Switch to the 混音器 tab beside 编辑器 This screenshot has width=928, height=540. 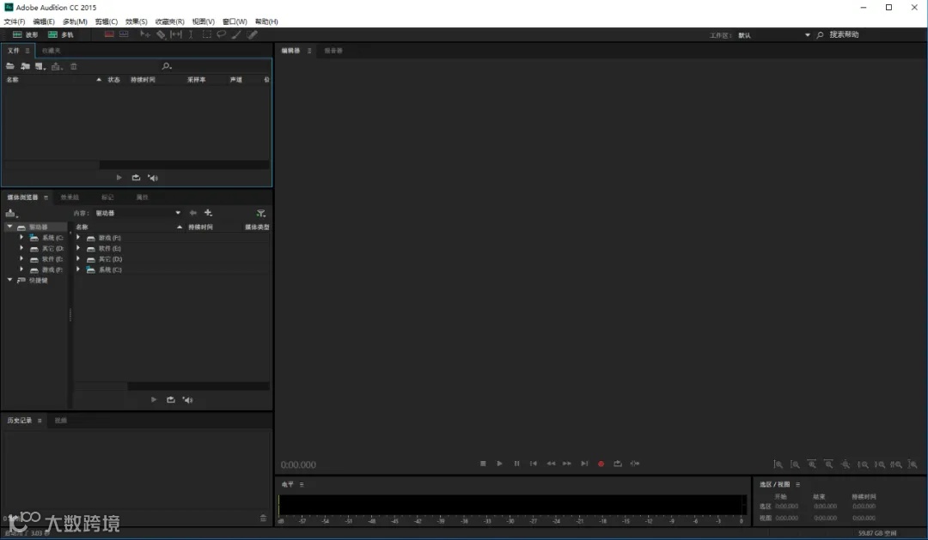pos(333,51)
